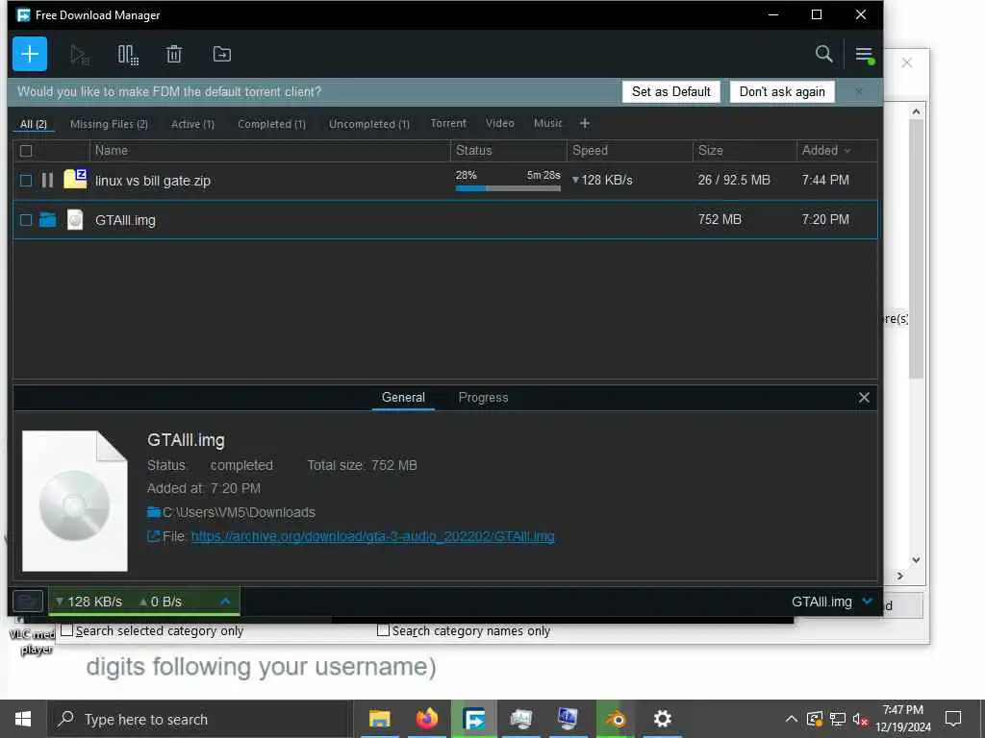Click the disc file icon in GTAIII.img row
985x738 pixels.
coord(75,220)
